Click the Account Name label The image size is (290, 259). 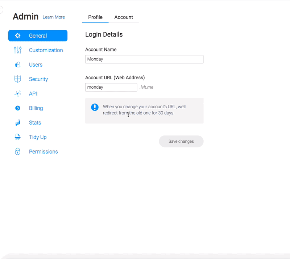pyautogui.click(x=101, y=50)
